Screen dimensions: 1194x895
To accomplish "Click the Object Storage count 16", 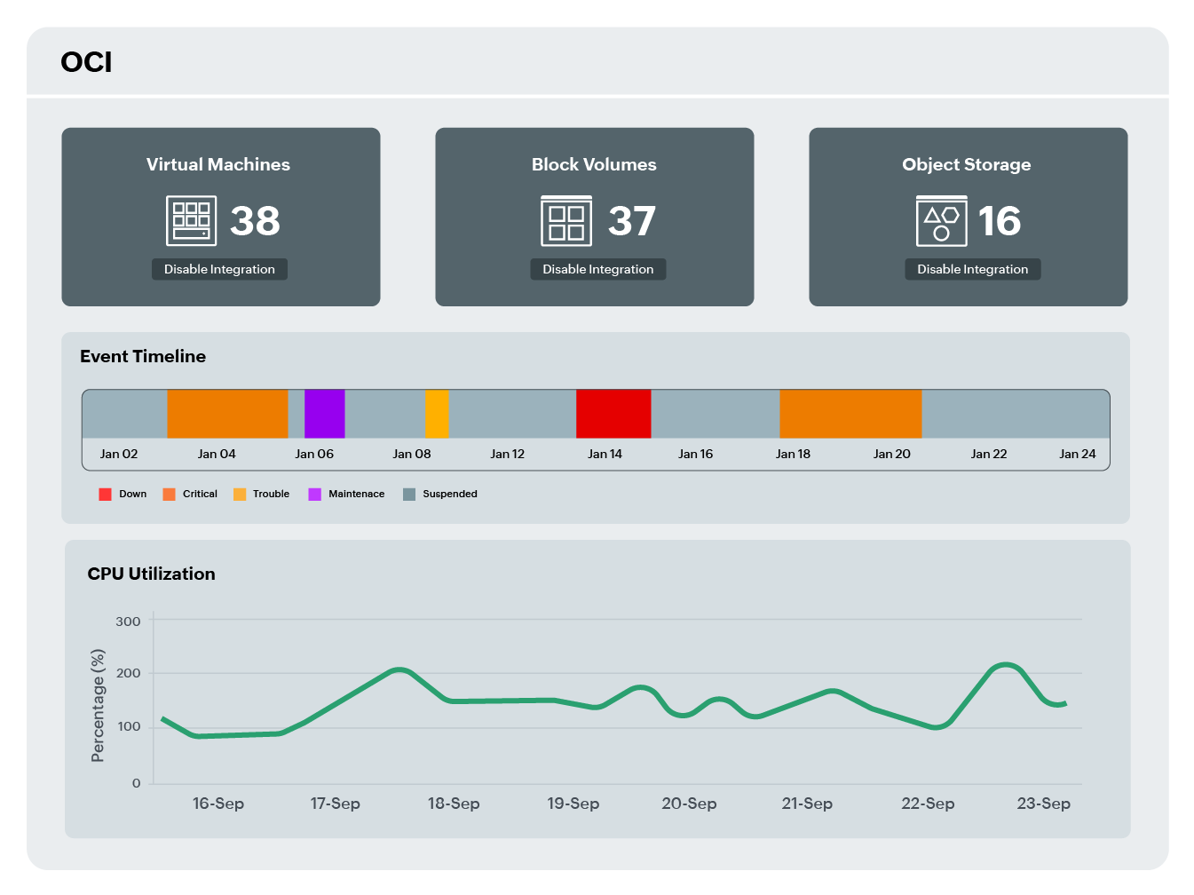I will tap(1000, 221).
